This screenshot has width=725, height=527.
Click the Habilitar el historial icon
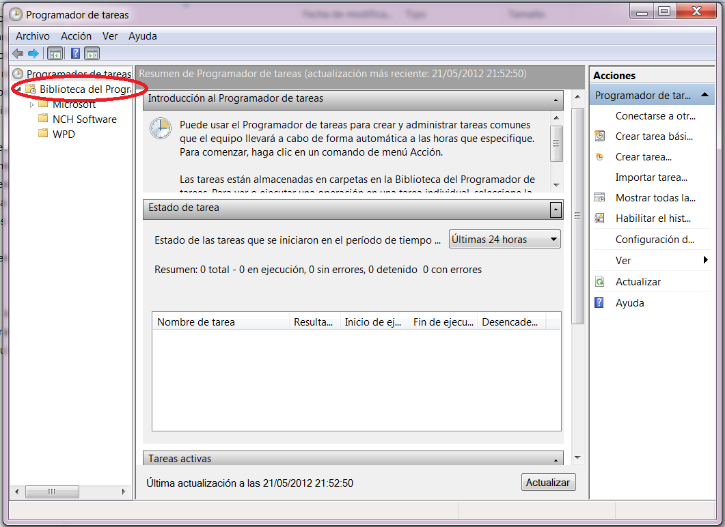pos(599,218)
